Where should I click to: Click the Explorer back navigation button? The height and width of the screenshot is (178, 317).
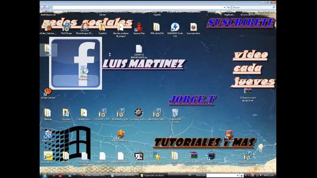[x=42, y=7]
